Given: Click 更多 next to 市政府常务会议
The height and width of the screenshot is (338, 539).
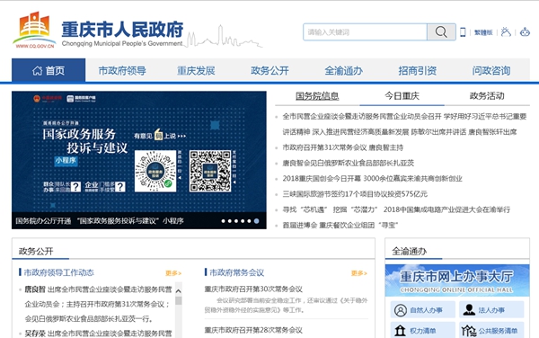Looking at the screenshot, I should 358,273.
